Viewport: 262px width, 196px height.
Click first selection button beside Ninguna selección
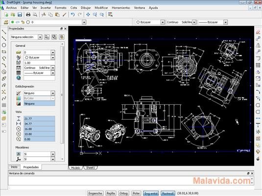tap(47, 37)
